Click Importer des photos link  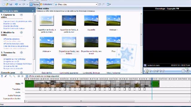point(11,26)
